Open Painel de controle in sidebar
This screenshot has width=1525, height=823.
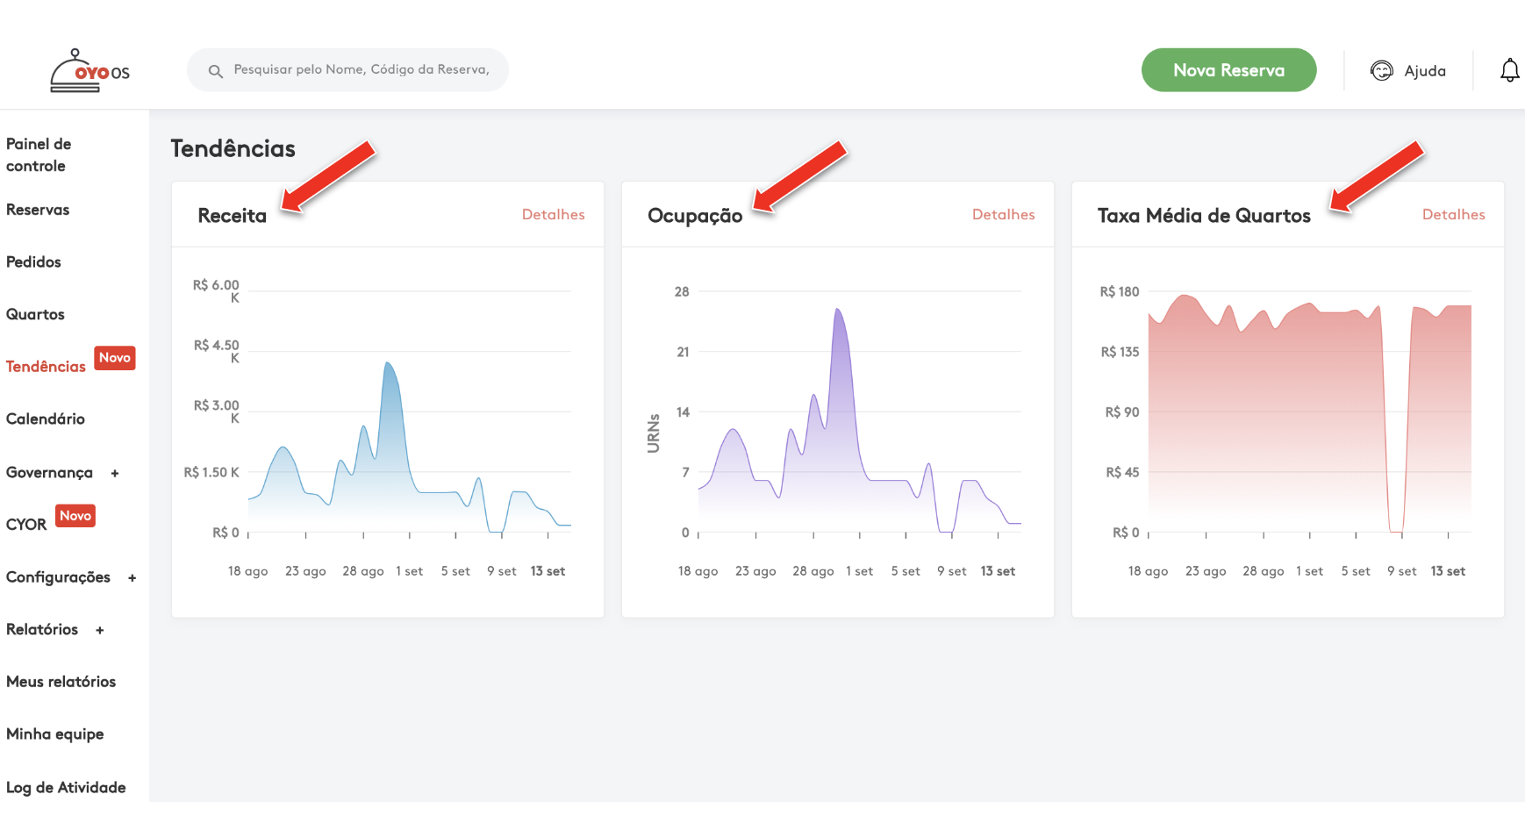[39, 154]
